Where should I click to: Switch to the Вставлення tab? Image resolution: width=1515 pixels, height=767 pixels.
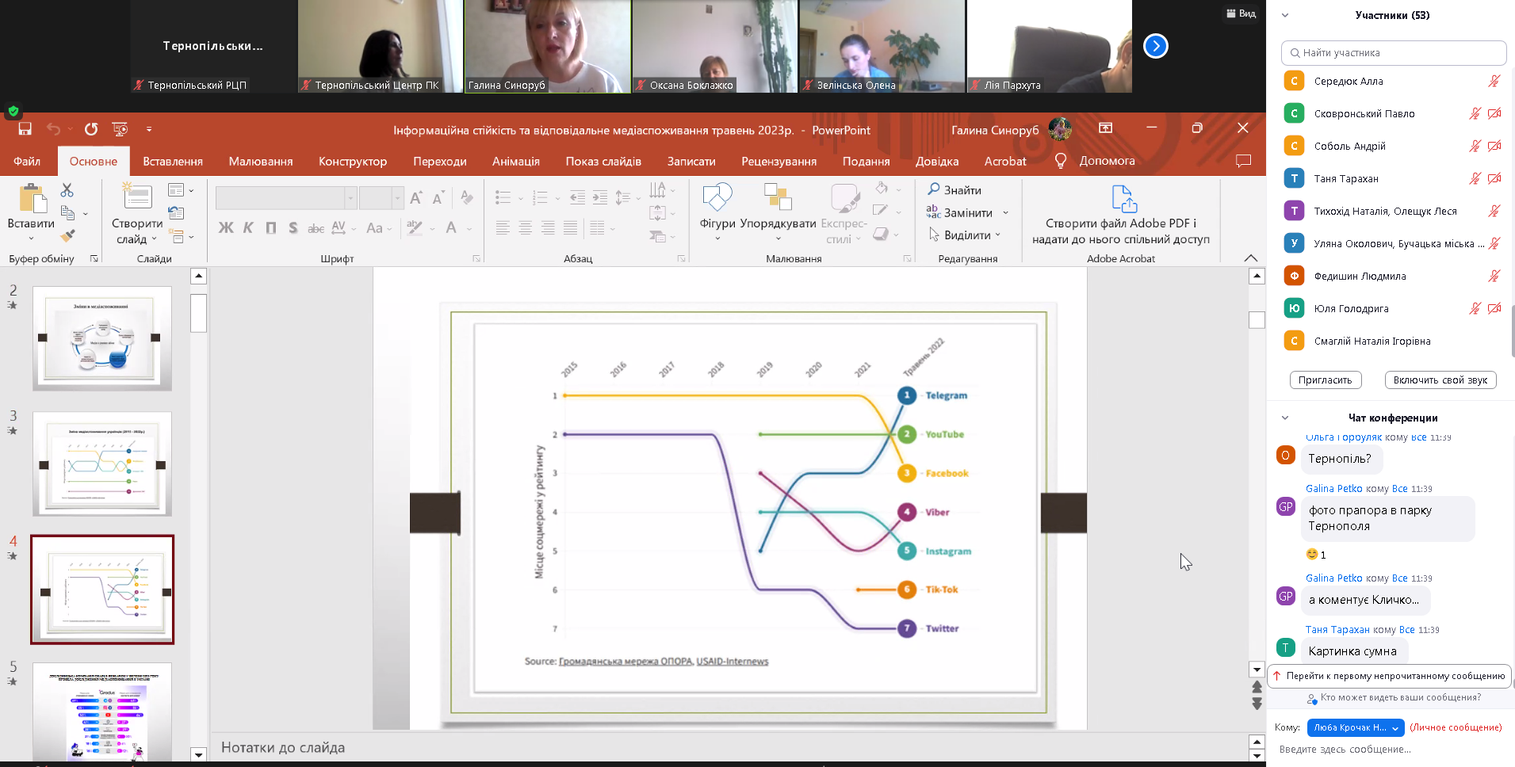173,161
